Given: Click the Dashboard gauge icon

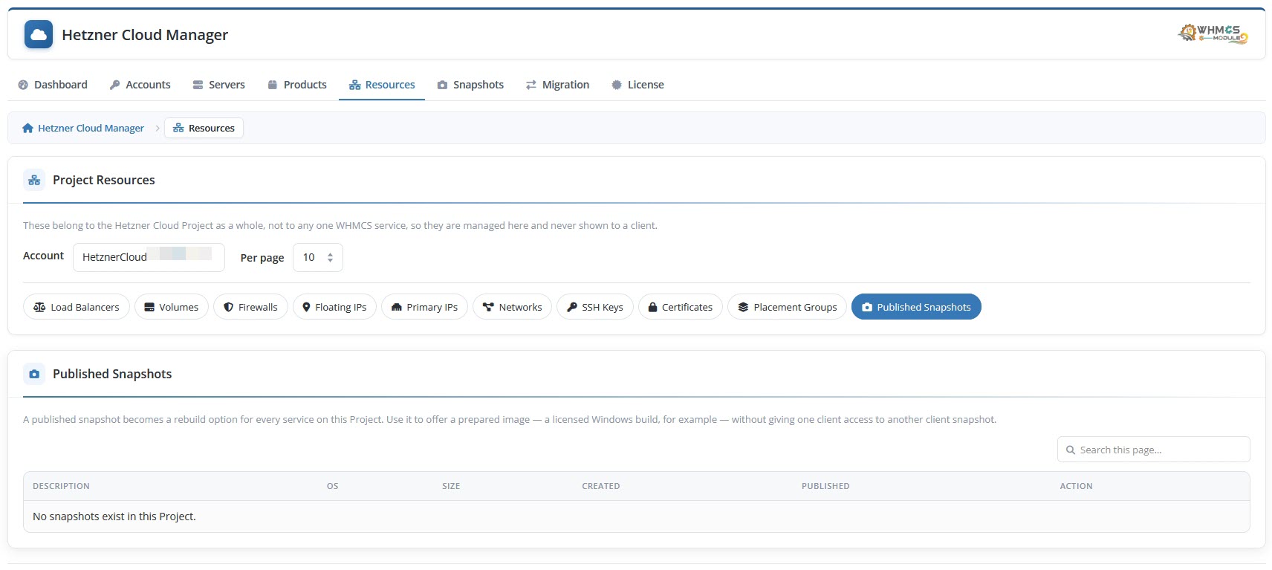Looking at the screenshot, I should click(23, 85).
